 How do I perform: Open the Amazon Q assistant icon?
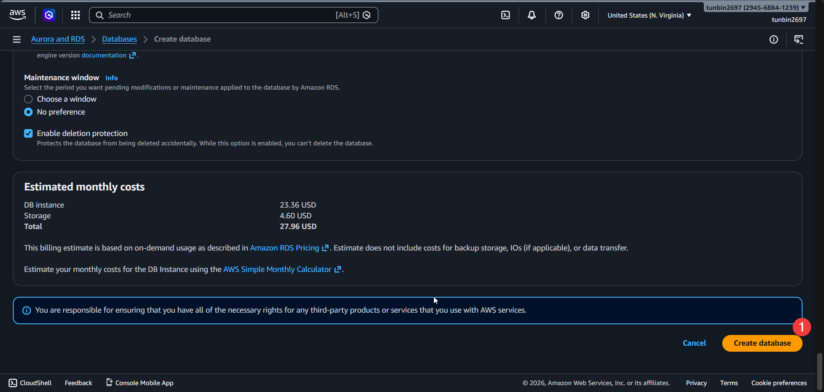tap(49, 15)
